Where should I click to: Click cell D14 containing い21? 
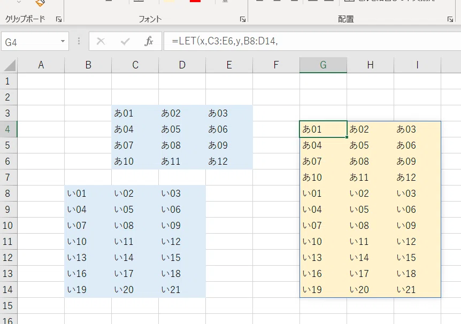182,290
